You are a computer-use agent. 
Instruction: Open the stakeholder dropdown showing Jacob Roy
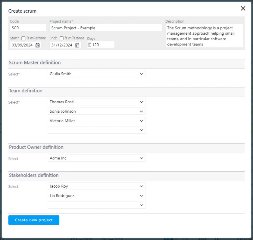(141, 186)
